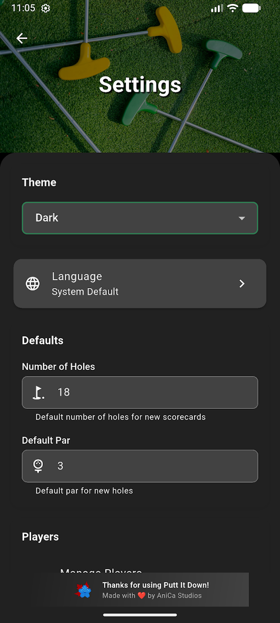Tap the home gesture bar
The width and height of the screenshot is (280, 623).
(x=140, y=615)
